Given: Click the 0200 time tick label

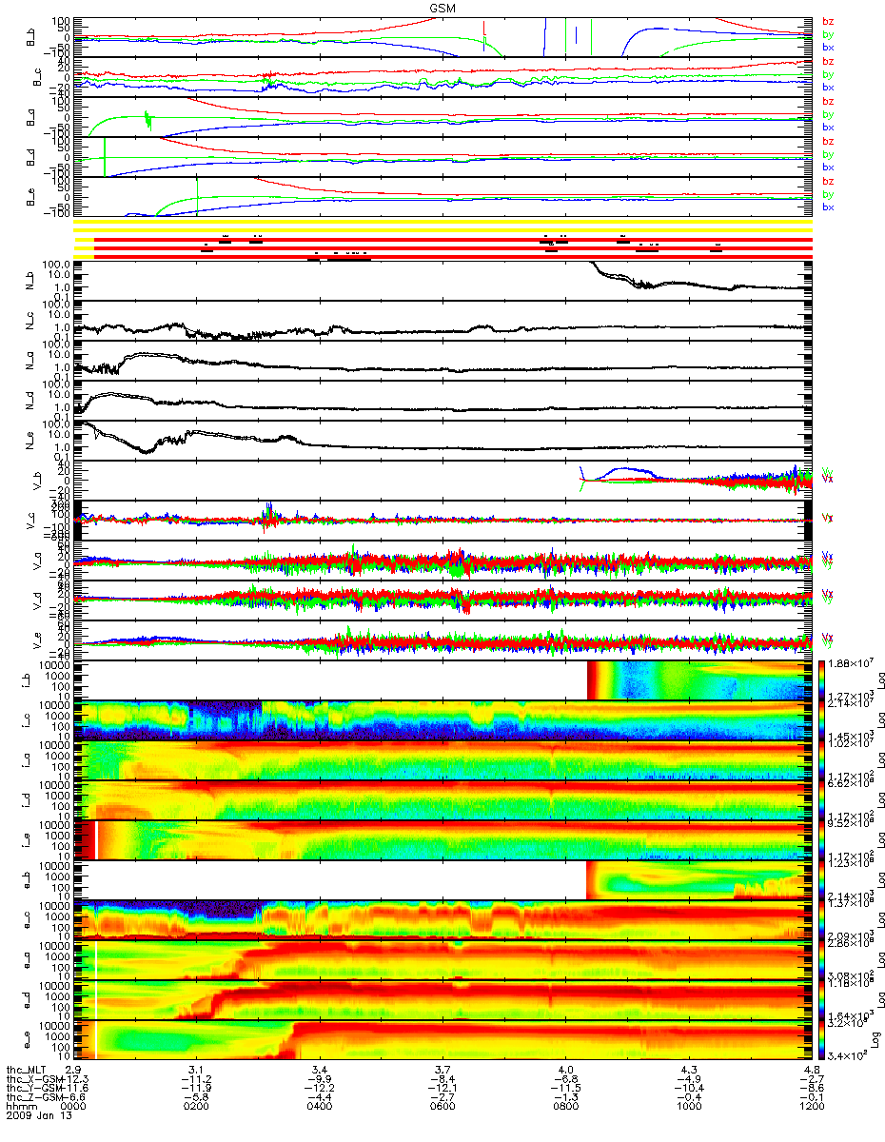Looking at the screenshot, I should pyautogui.click(x=197, y=1108).
